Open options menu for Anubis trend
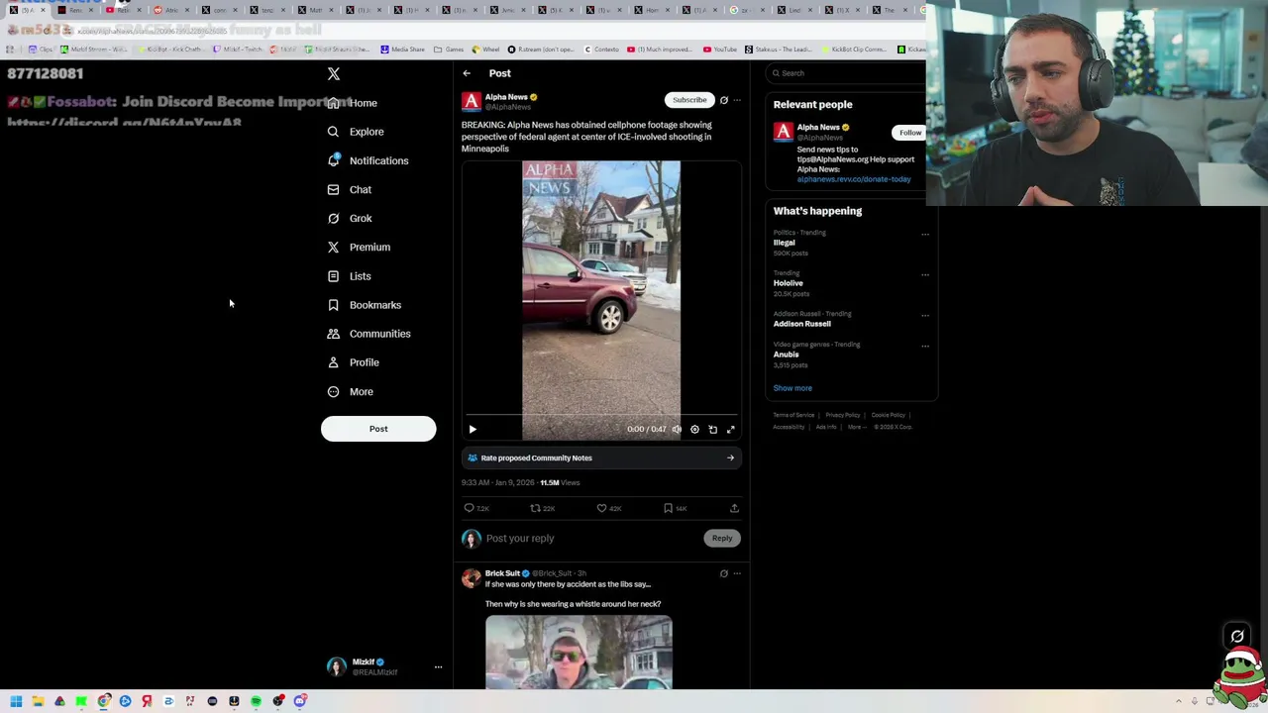 coord(925,347)
